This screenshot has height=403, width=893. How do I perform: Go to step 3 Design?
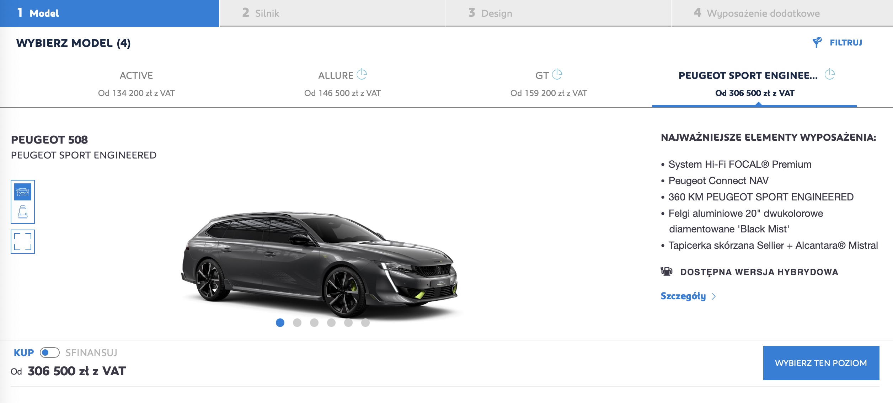pos(558,13)
